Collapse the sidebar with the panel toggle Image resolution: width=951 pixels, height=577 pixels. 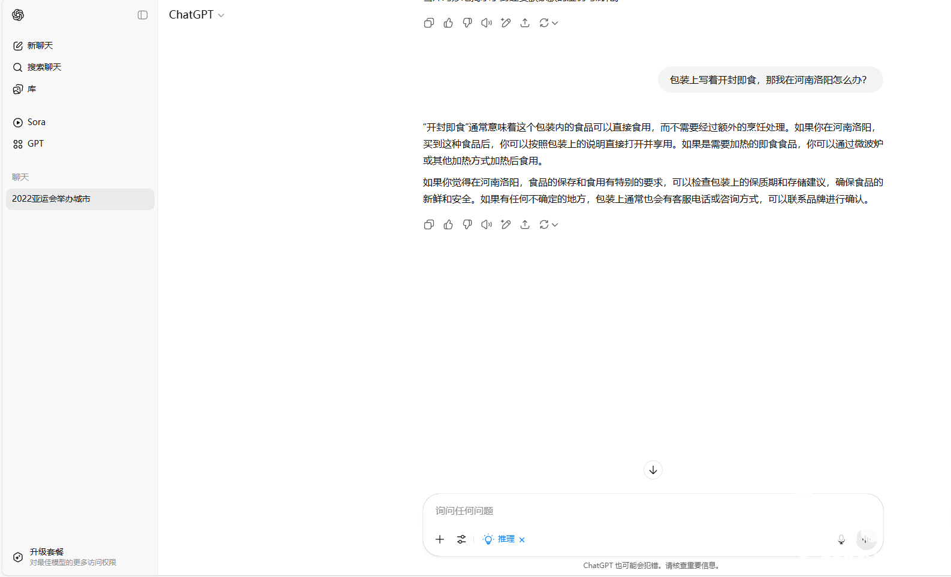tap(143, 15)
